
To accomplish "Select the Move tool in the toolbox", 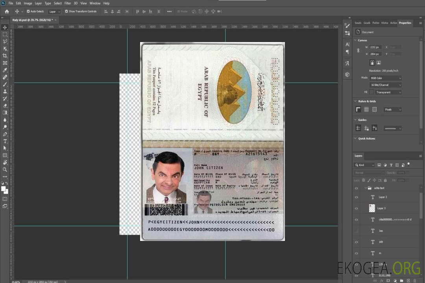I will coord(5,28).
